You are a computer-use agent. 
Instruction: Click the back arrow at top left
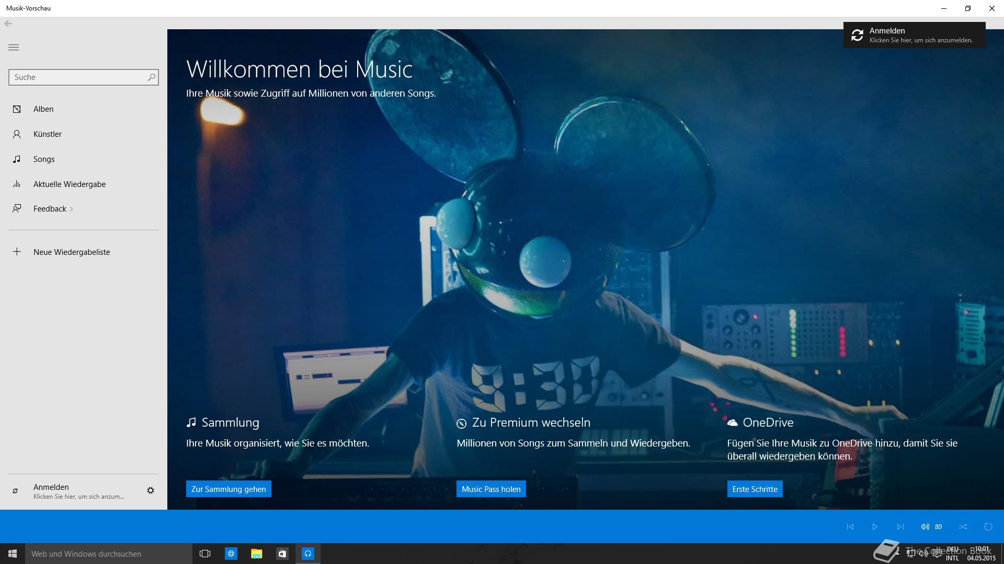click(8, 23)
